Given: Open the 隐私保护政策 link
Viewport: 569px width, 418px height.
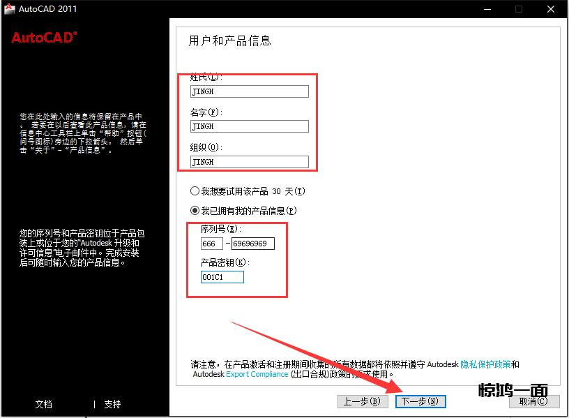Looking at the screenshot, I should click(486, 364).
